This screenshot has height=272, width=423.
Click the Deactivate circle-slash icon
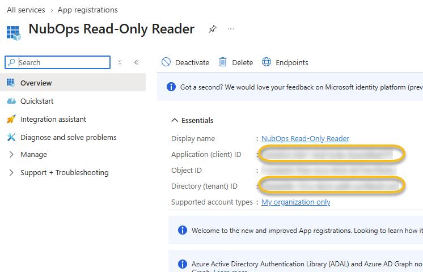[166, 62]
